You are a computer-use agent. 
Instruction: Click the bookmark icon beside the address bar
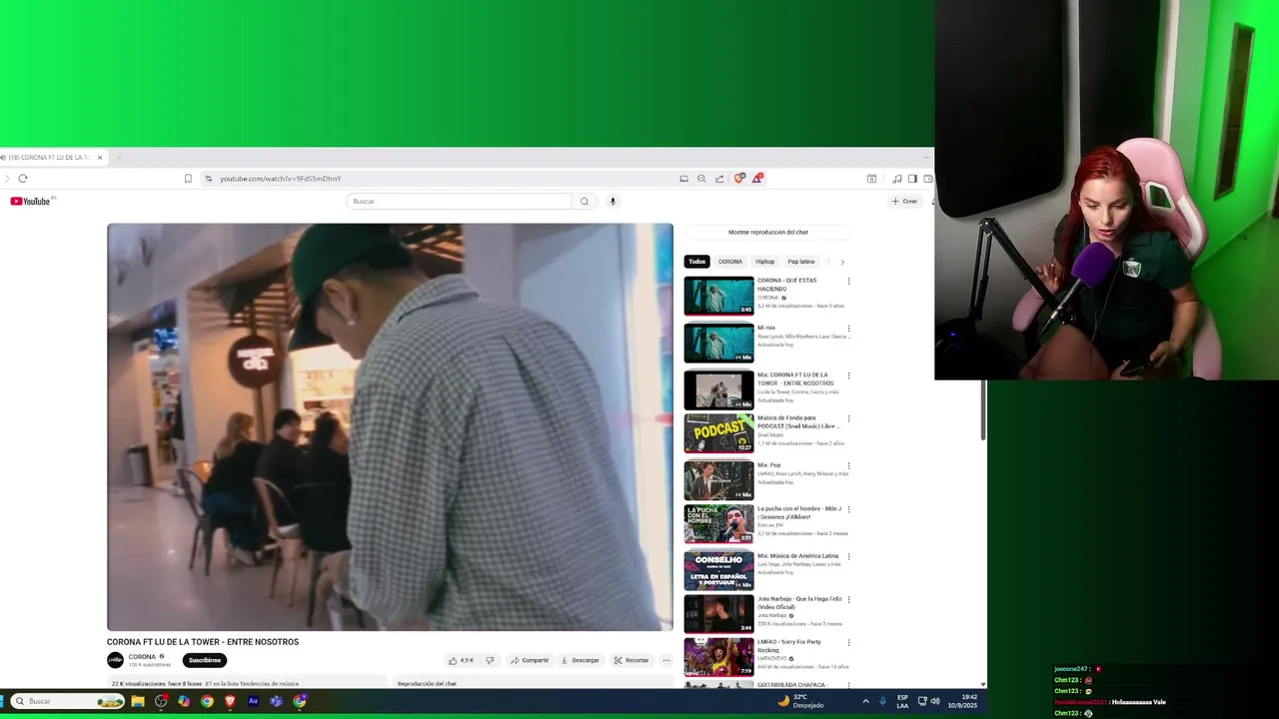tap(188, 179)
